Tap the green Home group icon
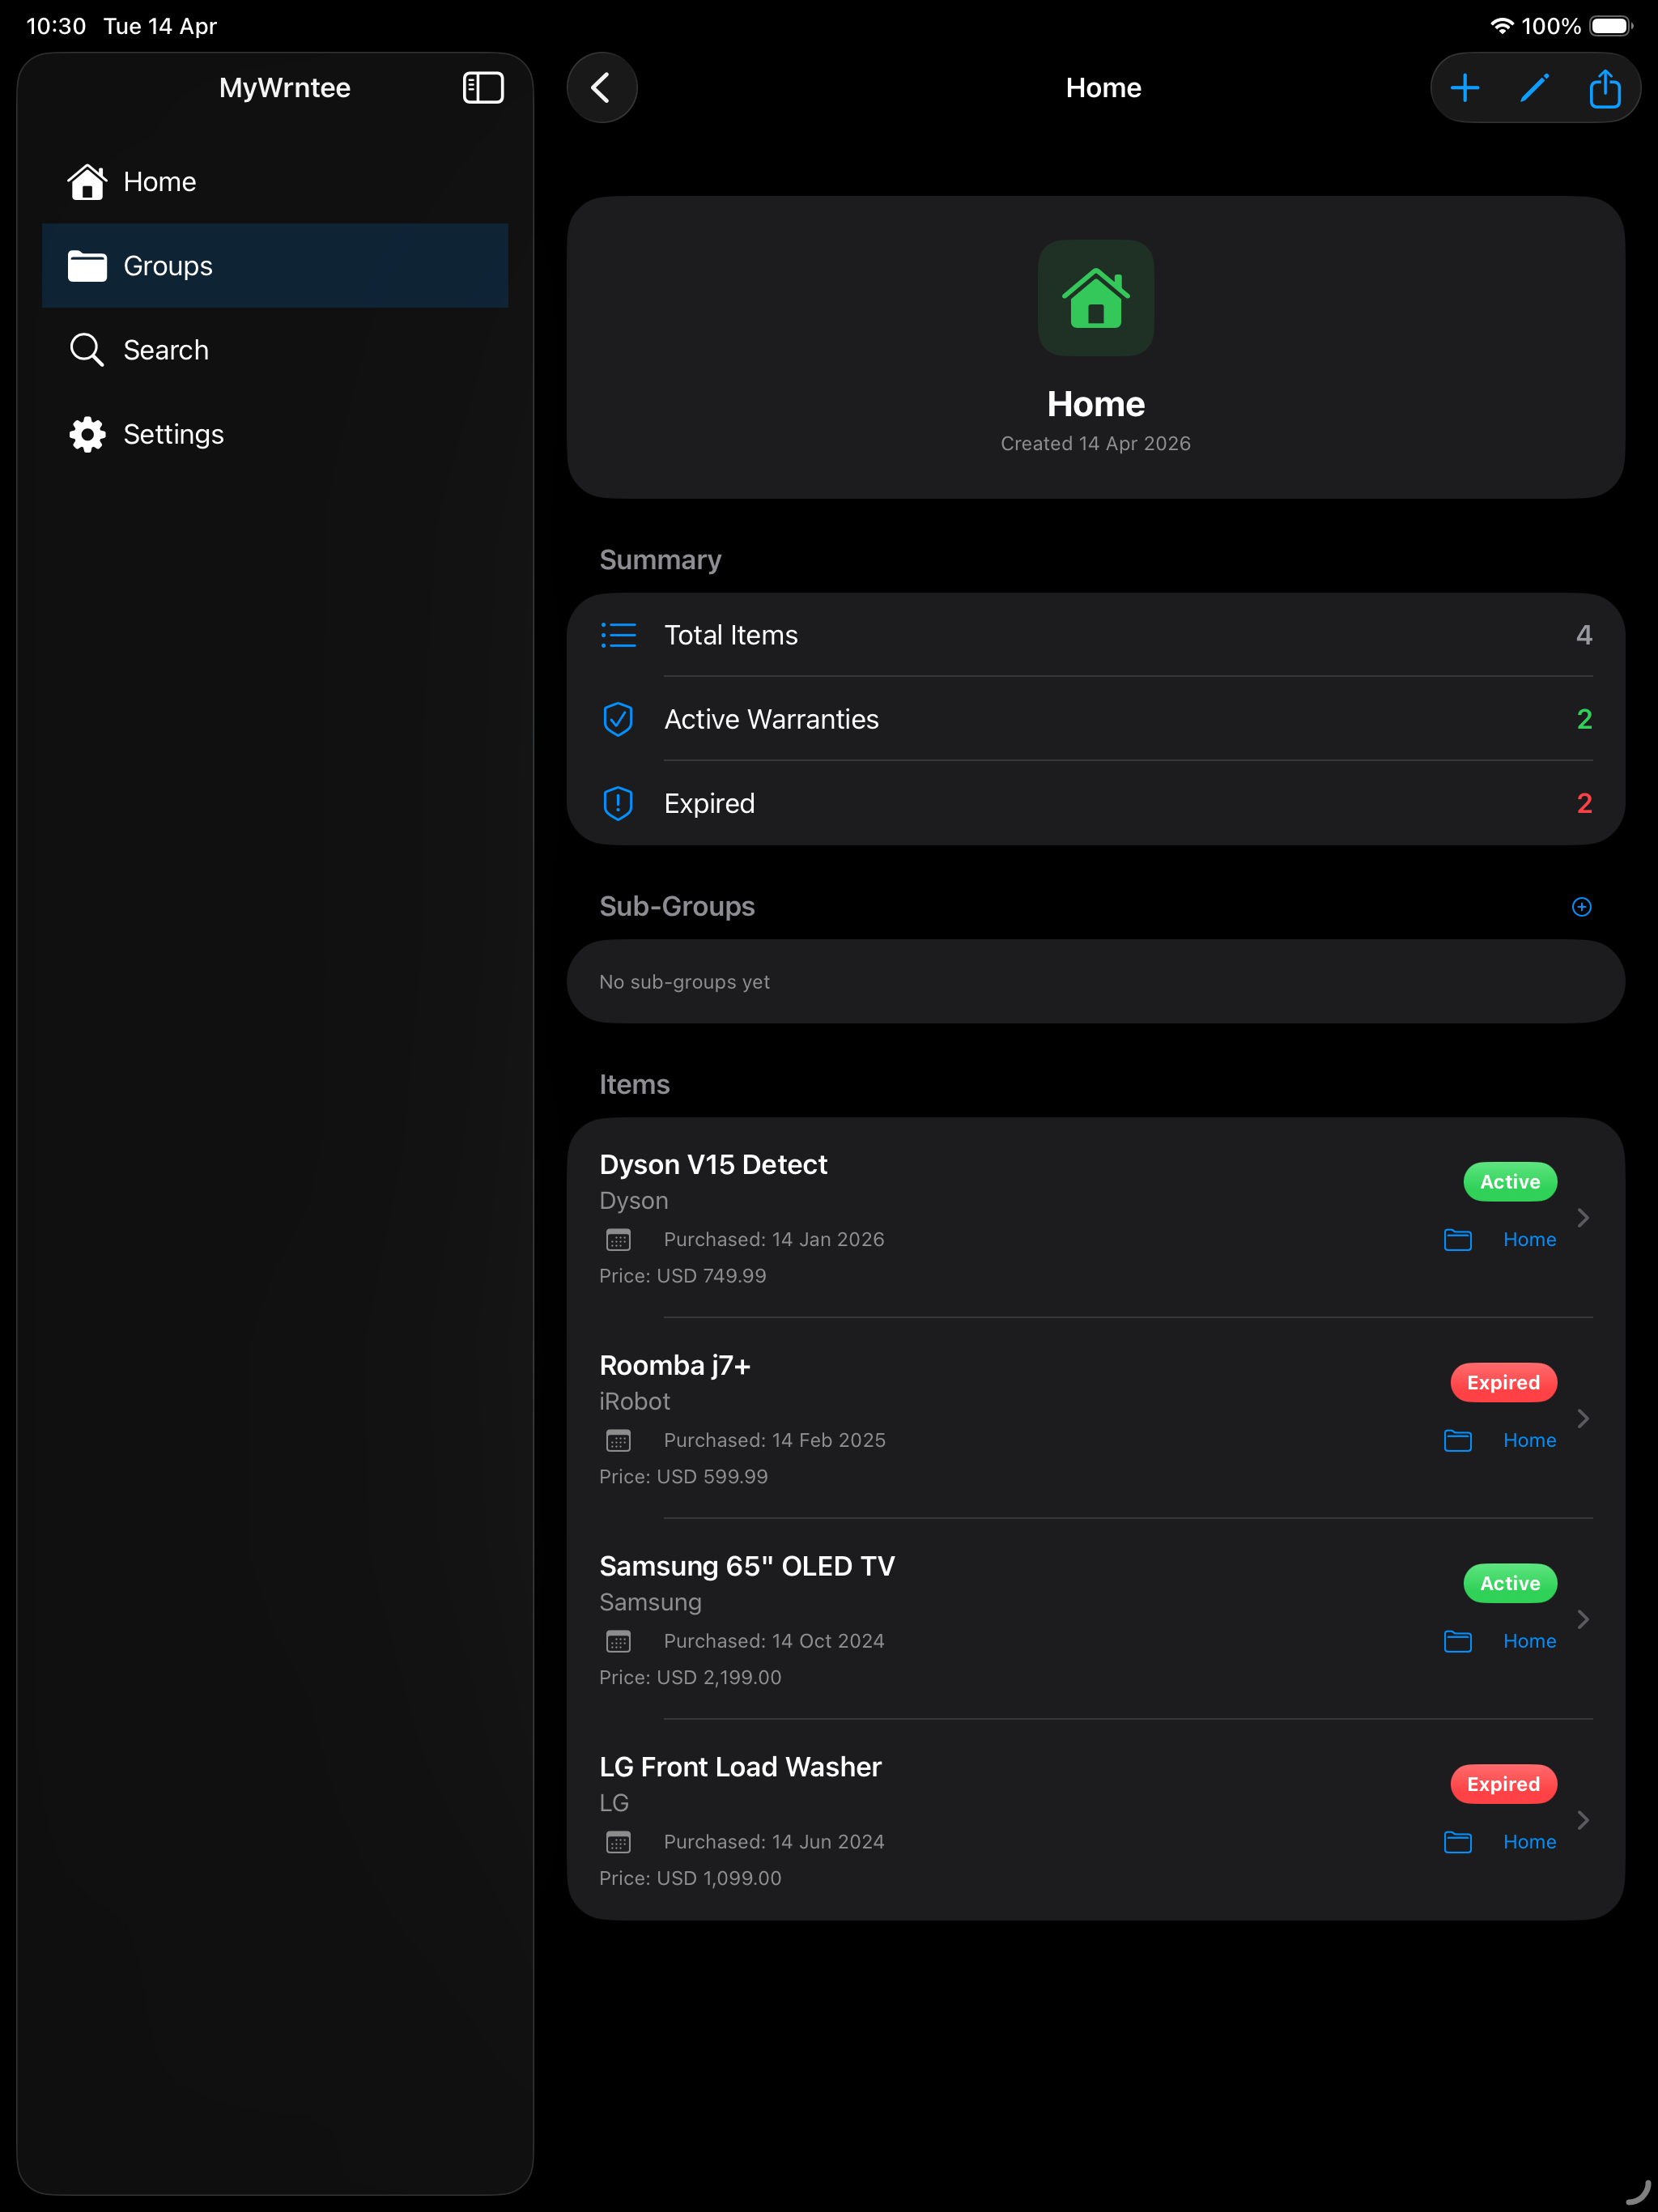This screenshot has width=1658, height=2212. (x=1096, y=298)
